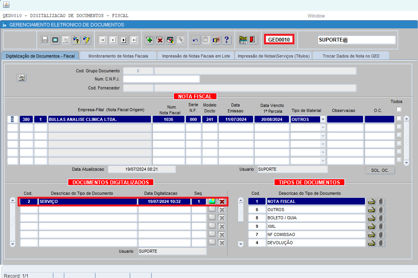This screenshot has height=278, width=418.
Task: Click the Java window icon in the title bar
Action: point(6,5)
